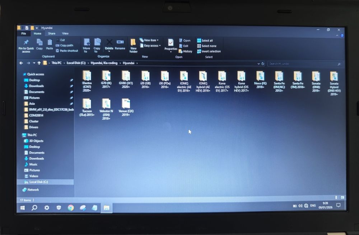This screenshot has width=359, height=235.
Task: Click Select none in the ribbon
Action: click(206, 46)
